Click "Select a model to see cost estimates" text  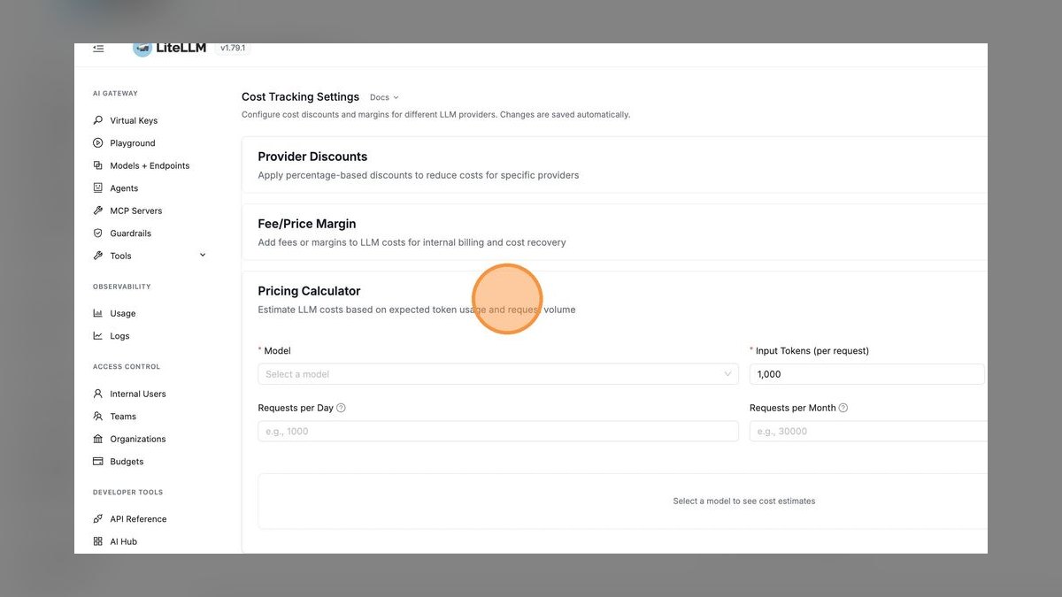pyautogui.click(x=744, y=501)
